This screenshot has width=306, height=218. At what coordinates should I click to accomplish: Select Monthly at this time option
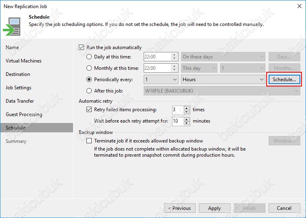(89, 68)
